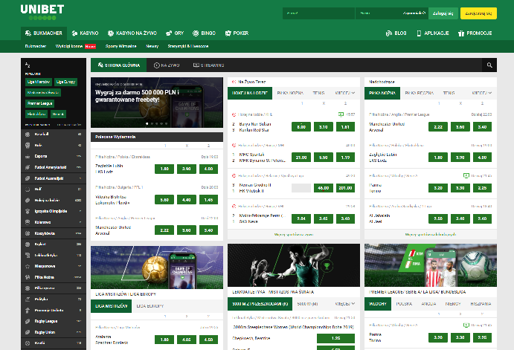Screen dimensions: 514x350
Task: Click odds 21.00 for MHC Spartak
Action: tap(301, 158)
